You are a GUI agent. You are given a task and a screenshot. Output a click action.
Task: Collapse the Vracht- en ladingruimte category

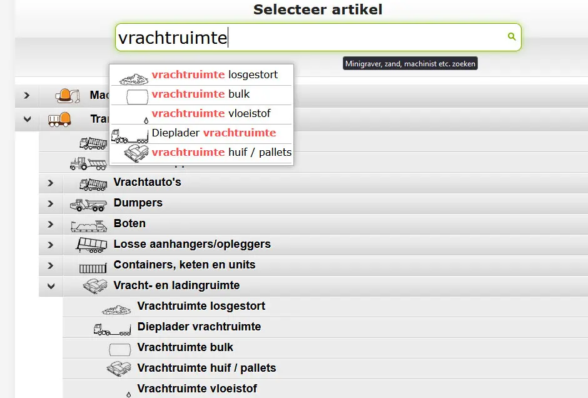[x=51, y=286]
